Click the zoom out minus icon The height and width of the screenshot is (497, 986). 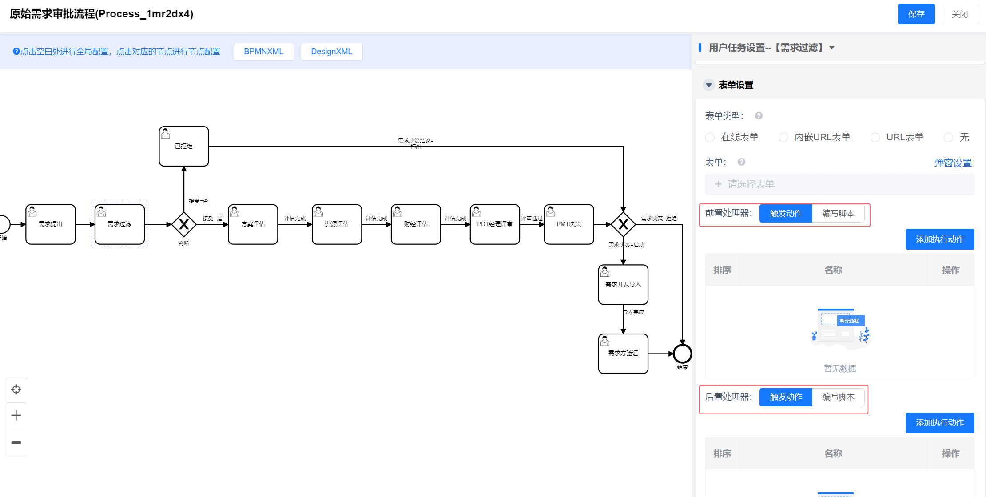click(16, 442)
